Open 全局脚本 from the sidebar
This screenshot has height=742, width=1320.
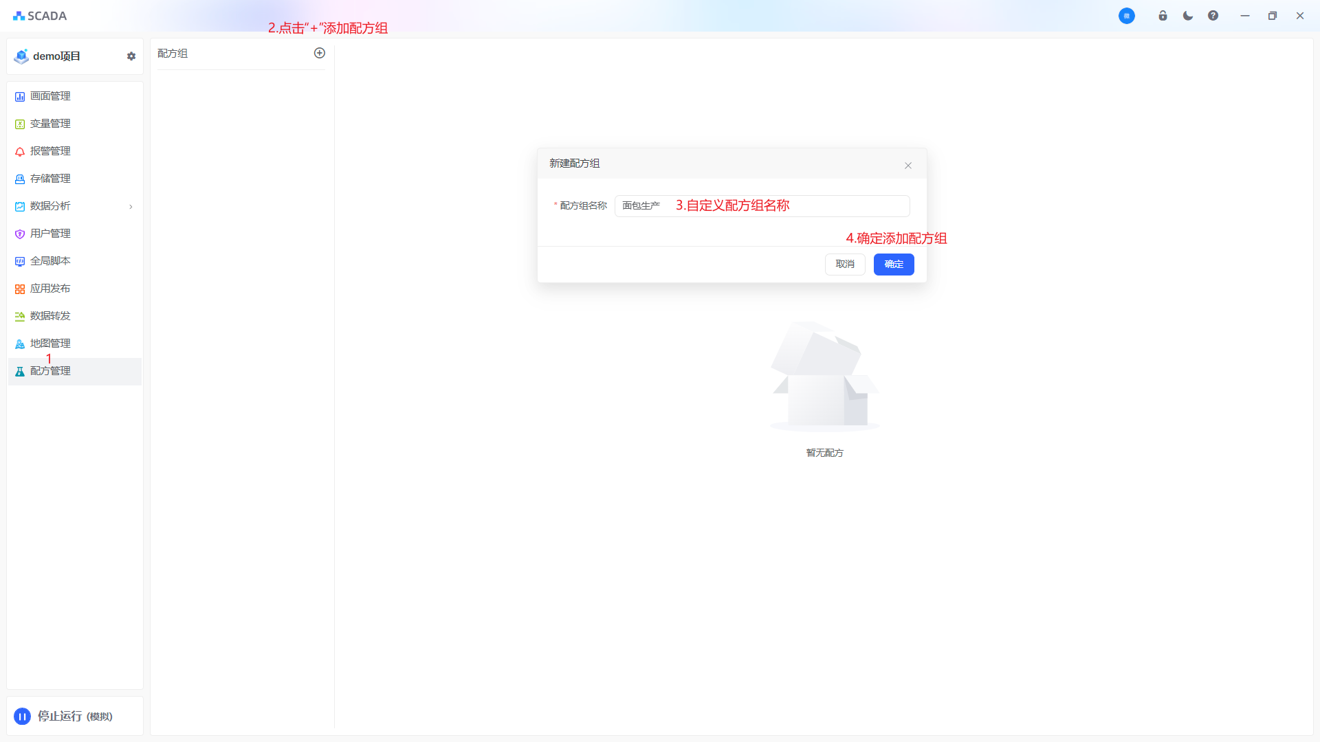(50, 261)
